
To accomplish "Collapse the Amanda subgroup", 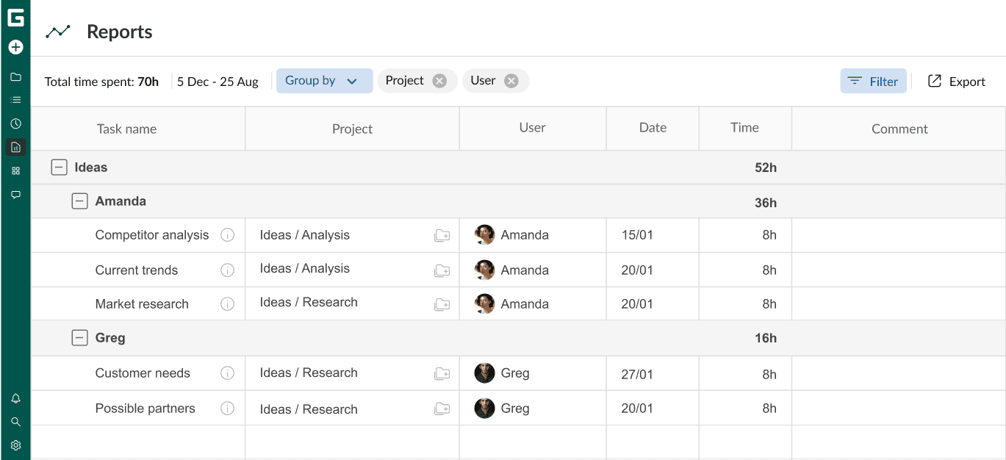I will 79,201.
